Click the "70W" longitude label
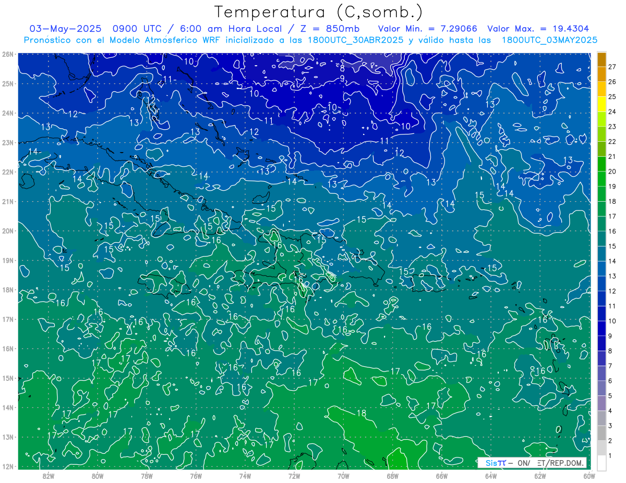 point(343,476)
